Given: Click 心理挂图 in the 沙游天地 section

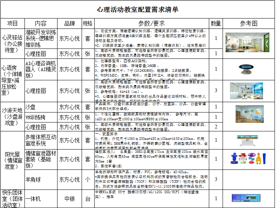Looking at the screenshot, I should coord(41,127).
